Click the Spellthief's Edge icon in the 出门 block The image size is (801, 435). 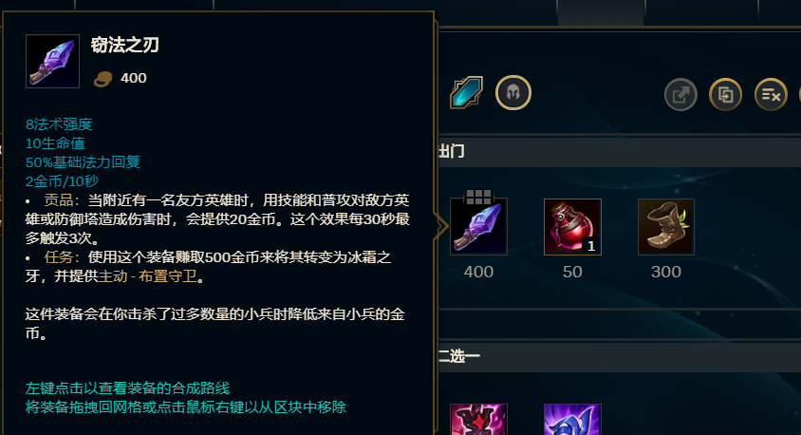point(478,226)
